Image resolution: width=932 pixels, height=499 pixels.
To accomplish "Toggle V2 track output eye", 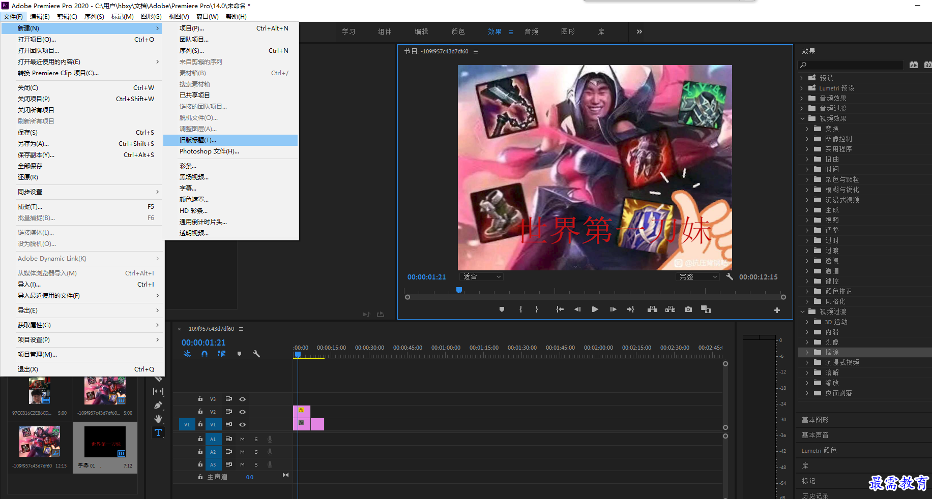I will (x=243, y=412).
